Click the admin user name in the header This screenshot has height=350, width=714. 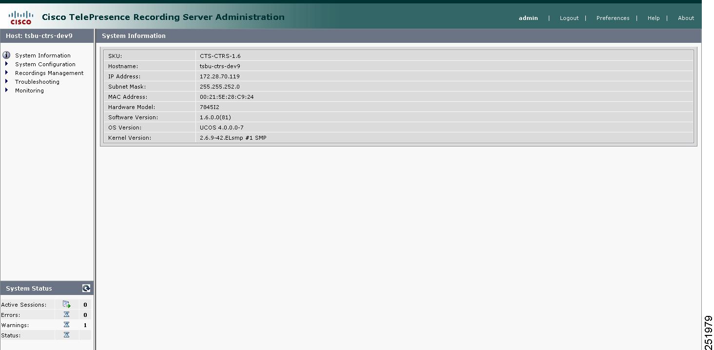coord(528,18)
